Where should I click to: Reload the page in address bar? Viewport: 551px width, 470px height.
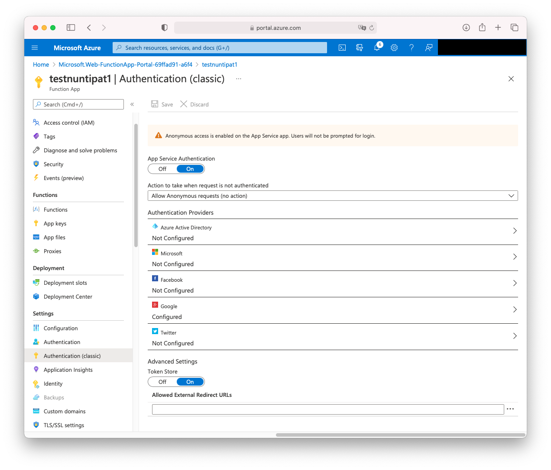[x=372, y=28]
